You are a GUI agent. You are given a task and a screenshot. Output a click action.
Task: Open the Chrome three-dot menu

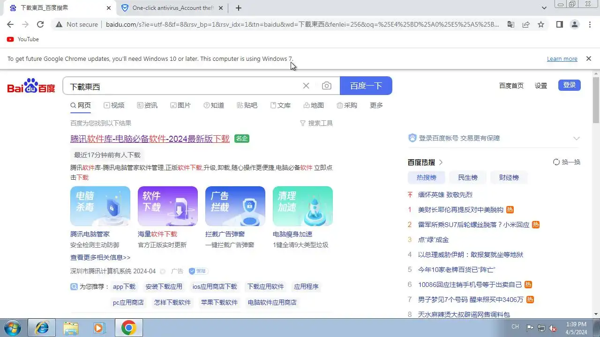tap(590, 24)
